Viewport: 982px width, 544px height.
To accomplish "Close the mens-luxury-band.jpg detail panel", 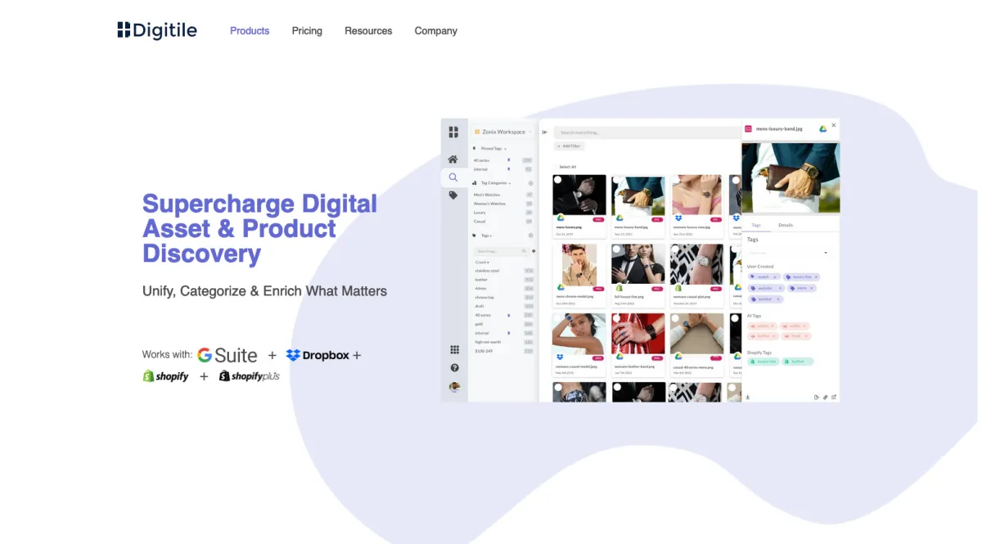I will point(834,125).
